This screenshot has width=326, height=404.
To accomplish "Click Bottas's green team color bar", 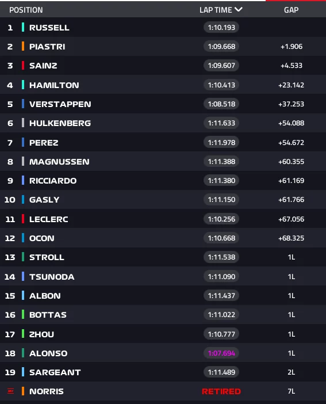I will click(23, 315).
